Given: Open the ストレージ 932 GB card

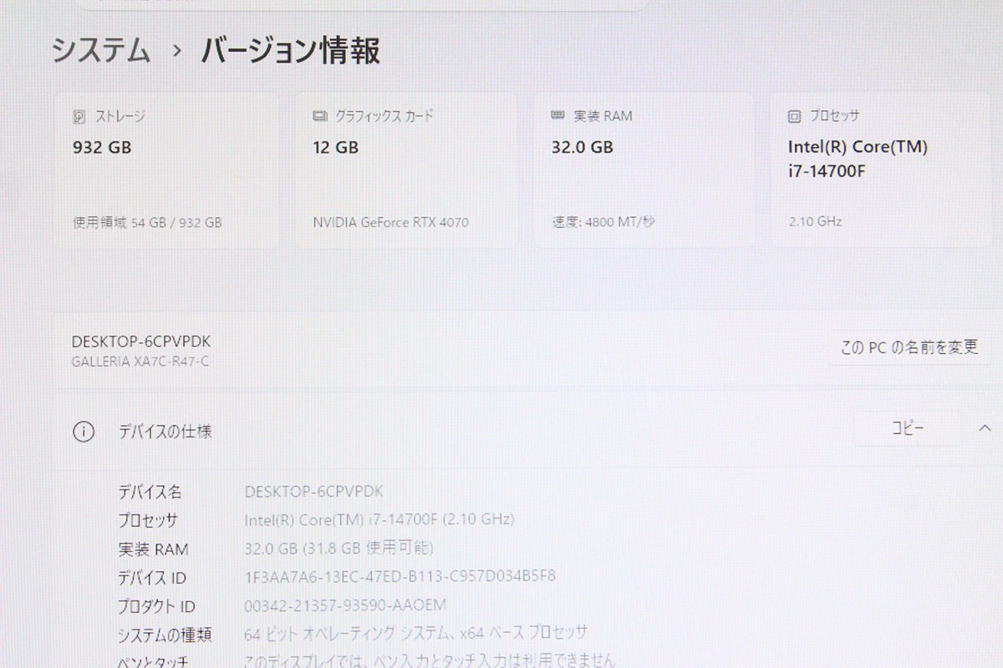Looking at the screenshot, I should point(167,170).
